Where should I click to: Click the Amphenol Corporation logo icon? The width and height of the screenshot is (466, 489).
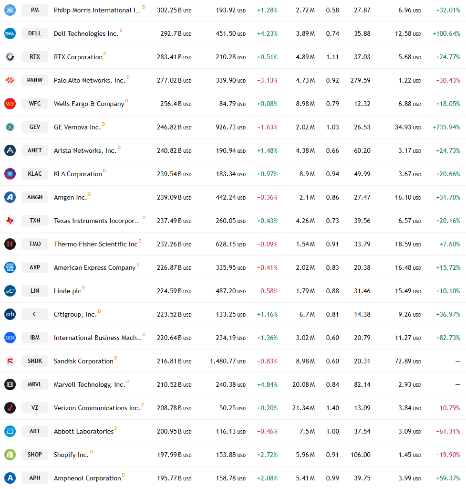coord(10,478)
